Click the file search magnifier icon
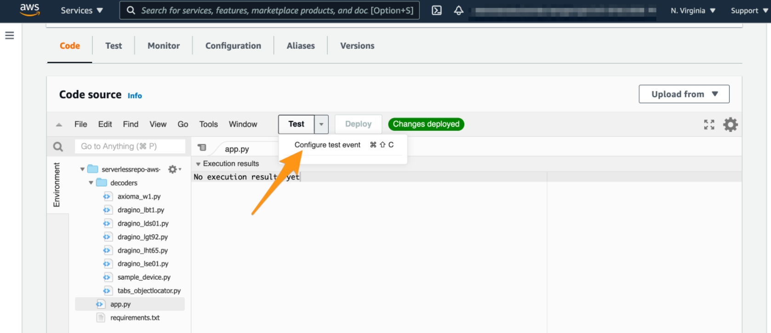Image resolution: width=771 pixels, height=333 pixels. pos(58,147)
